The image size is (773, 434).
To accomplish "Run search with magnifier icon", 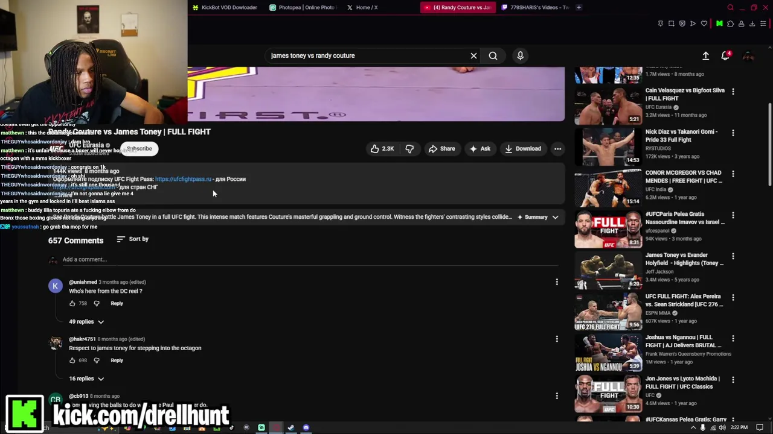I will (493, 55).
